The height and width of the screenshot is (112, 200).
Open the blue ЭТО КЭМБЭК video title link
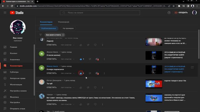coord(175,69)
